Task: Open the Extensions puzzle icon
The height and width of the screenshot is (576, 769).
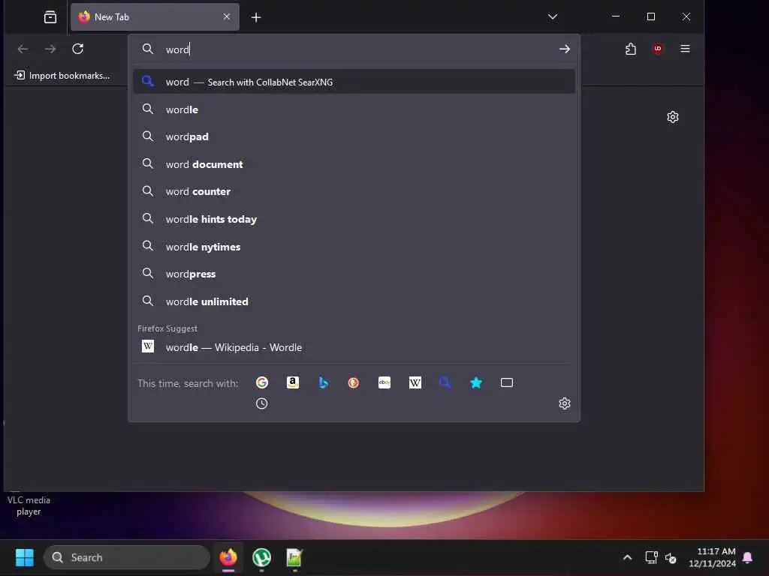Action: (631, 49)
